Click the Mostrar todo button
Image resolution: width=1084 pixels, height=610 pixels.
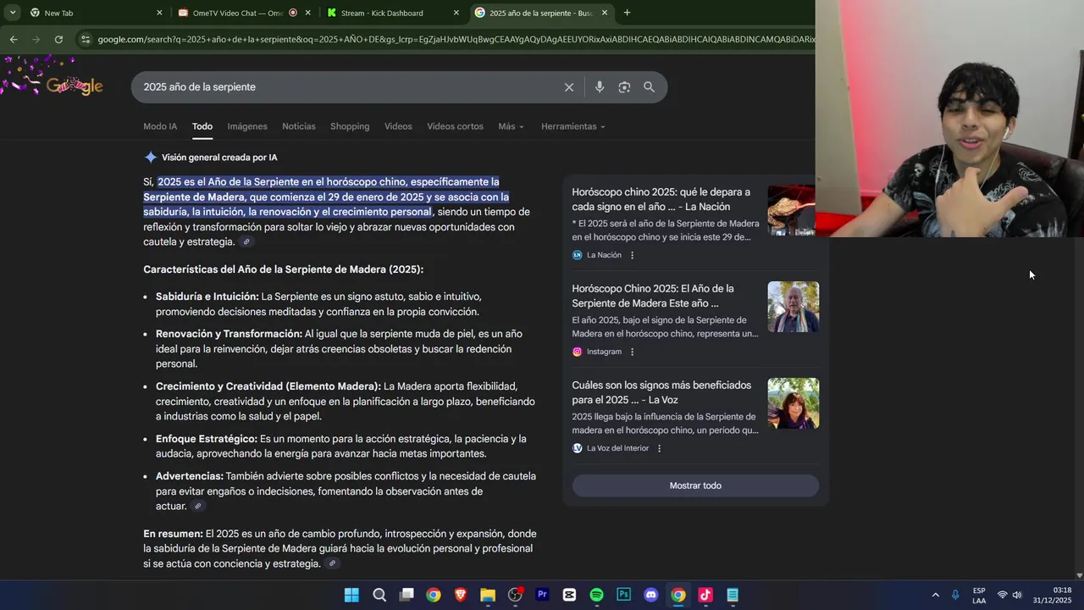(x=695, y=485)
